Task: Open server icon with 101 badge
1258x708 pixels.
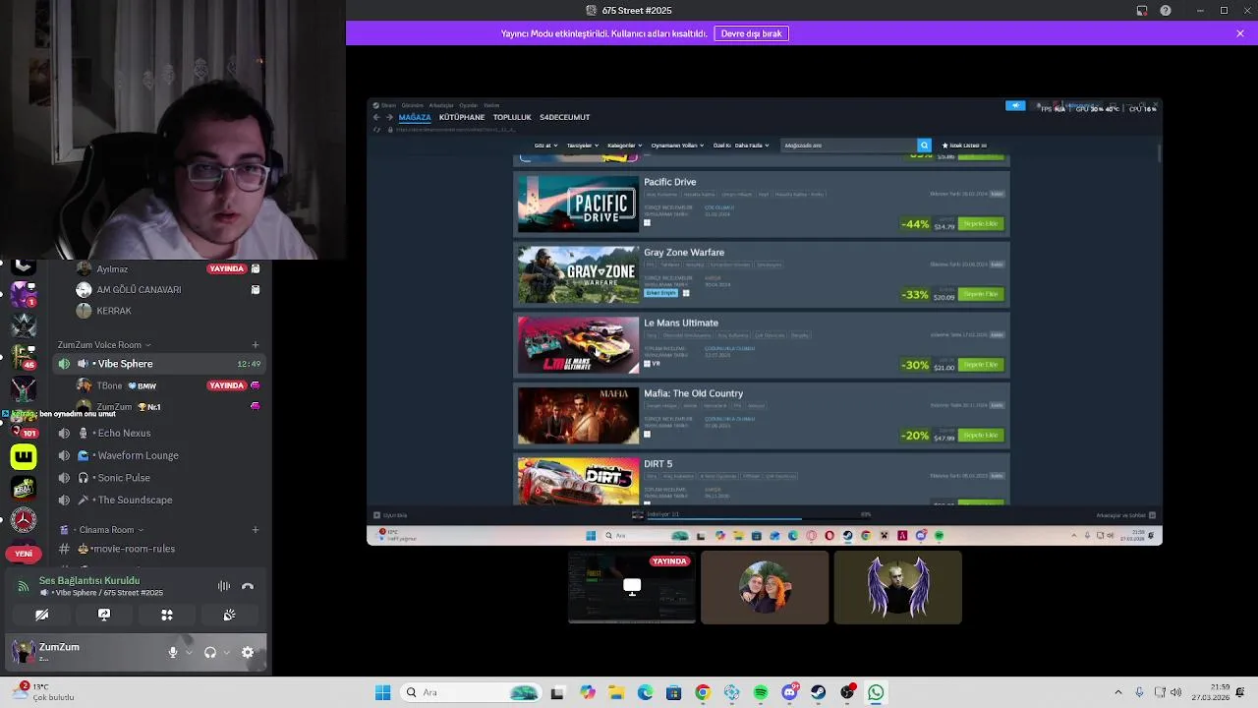Action: click(x=24, y=422)
